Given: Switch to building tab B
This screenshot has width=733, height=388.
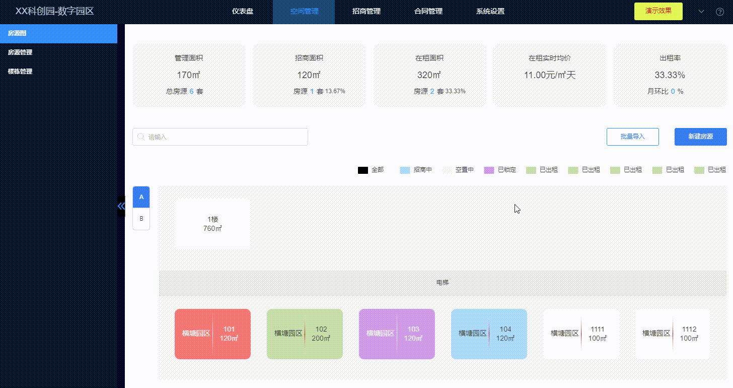Looking at the screenshot, I should (x=141, y=219).
